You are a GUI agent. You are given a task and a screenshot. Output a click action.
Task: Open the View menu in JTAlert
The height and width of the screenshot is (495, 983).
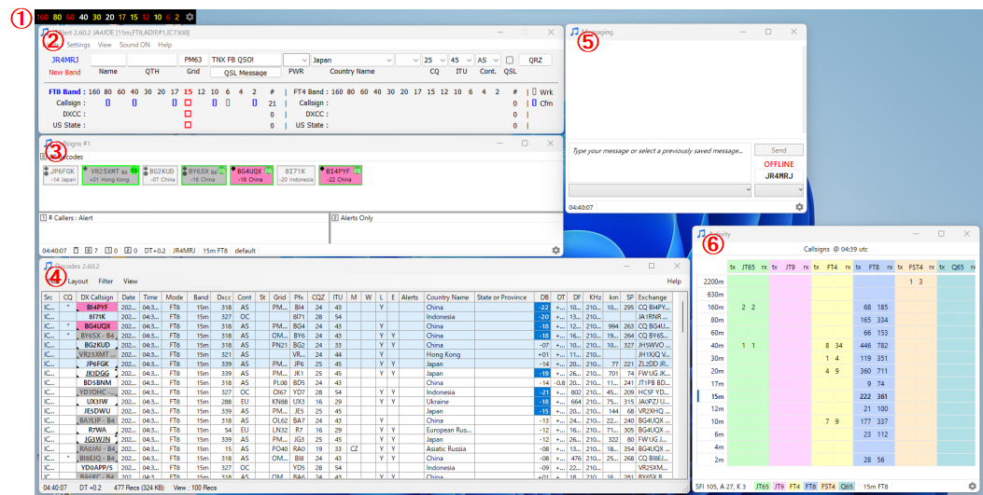[105, 45]
